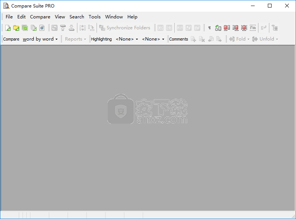Click the back navigation arrow icon
296x219 pixels.
pyautogui.click(x=160, y=28)
